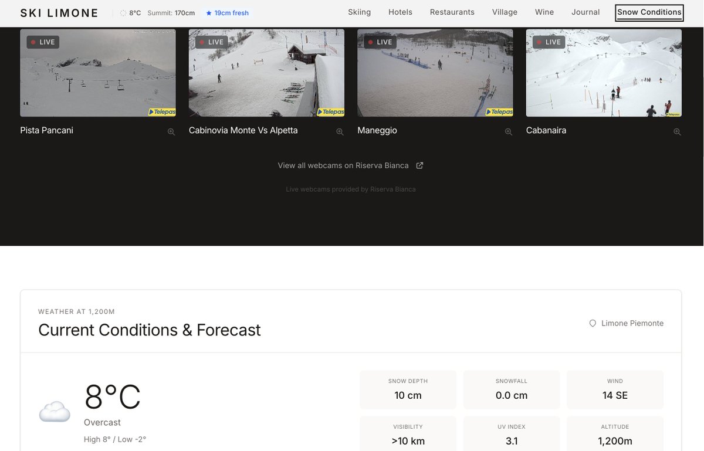This screenshot has width=704, height=451.
Task: Open the Pista Pancani webcam image
Action: pyautogui.click(x=98, y=73)
